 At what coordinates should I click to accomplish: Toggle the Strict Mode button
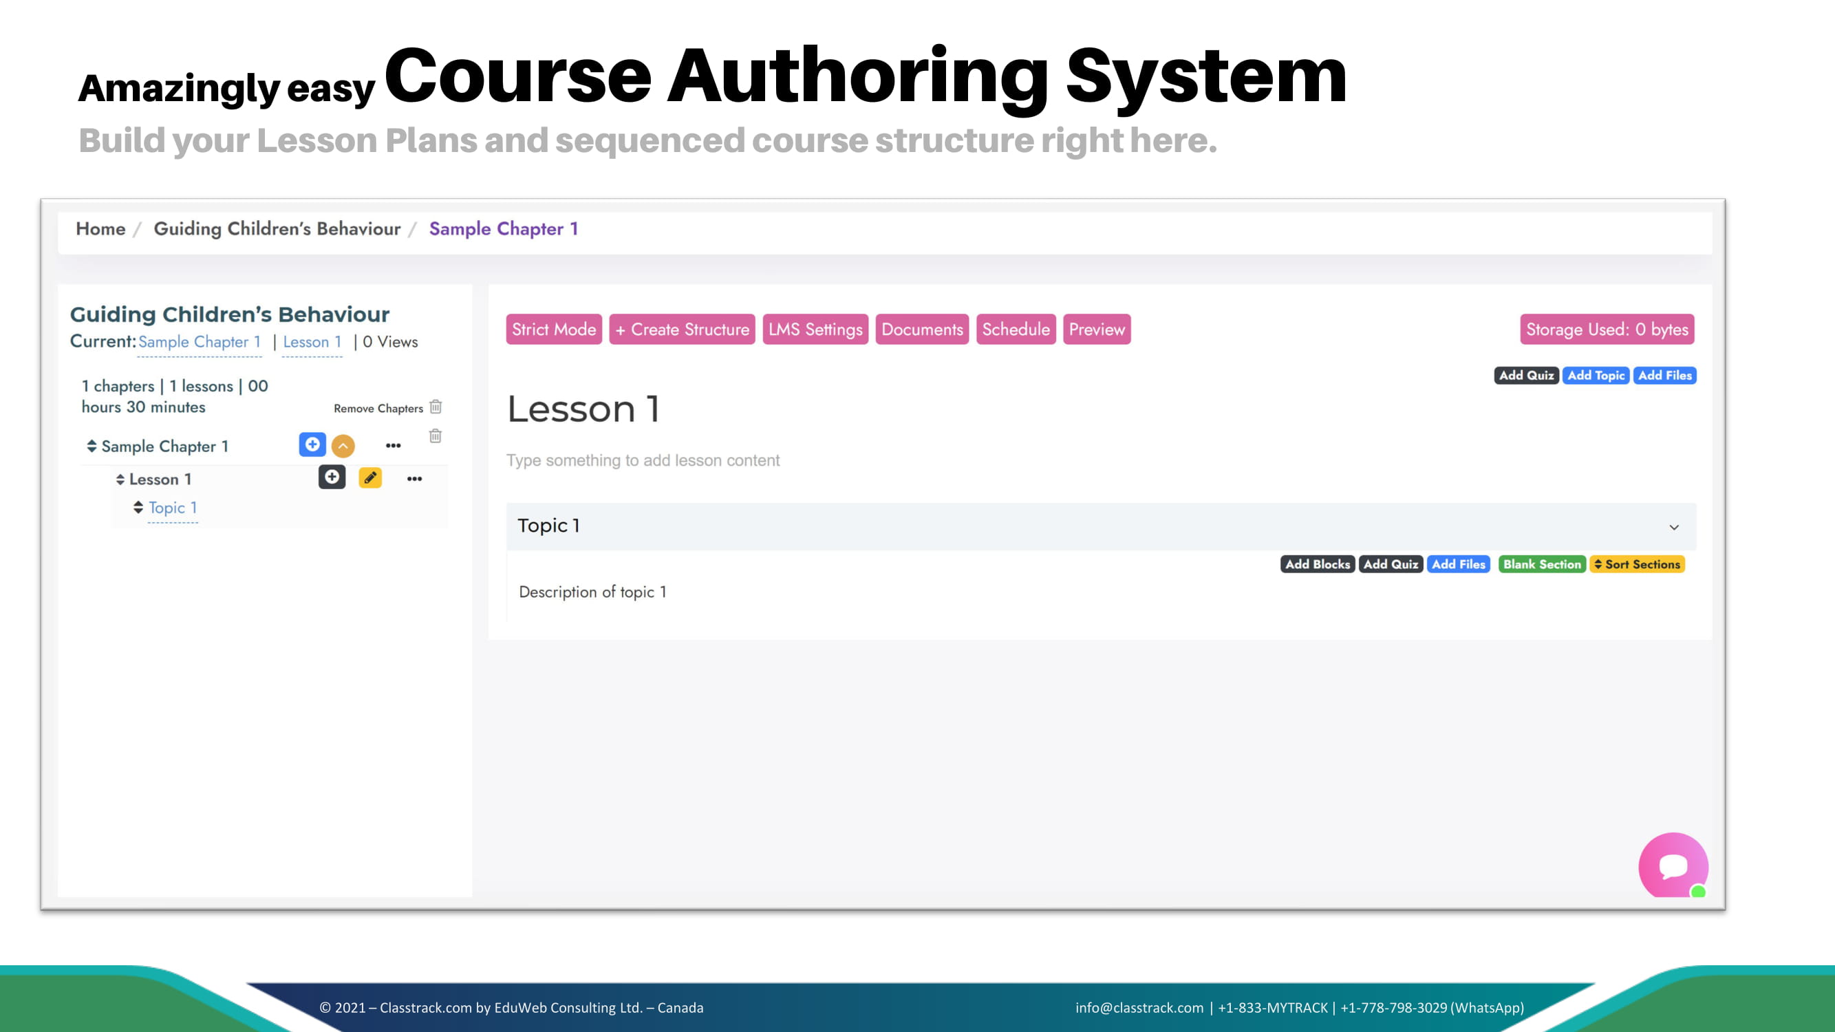[553, 329]
